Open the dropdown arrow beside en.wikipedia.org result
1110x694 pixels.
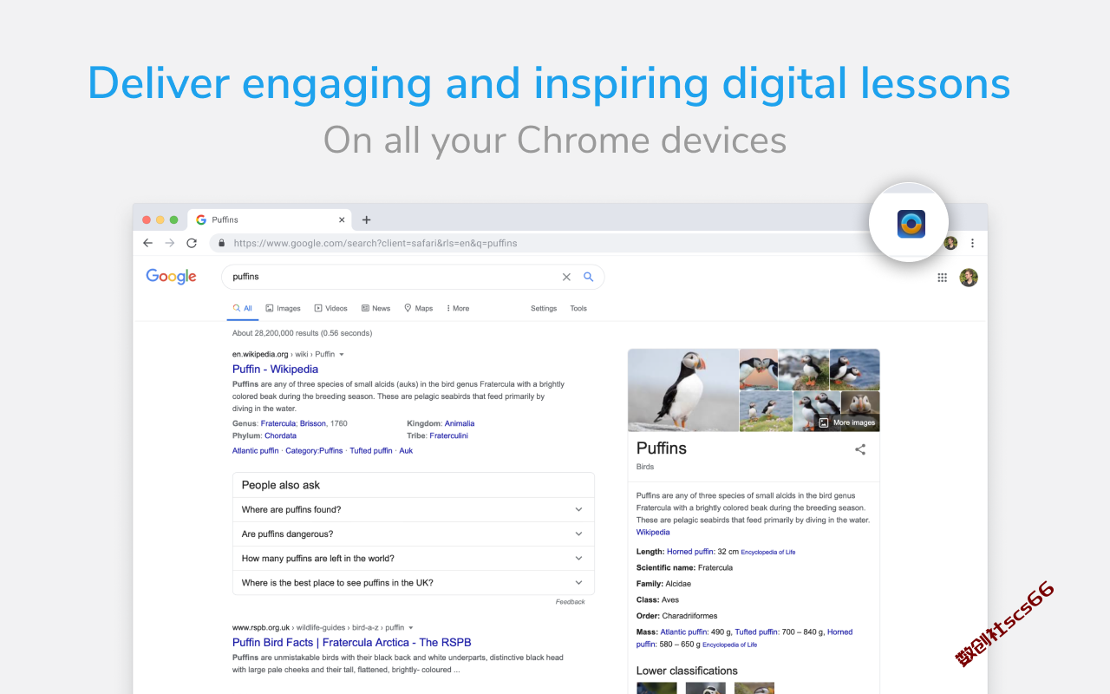[342, 355]
